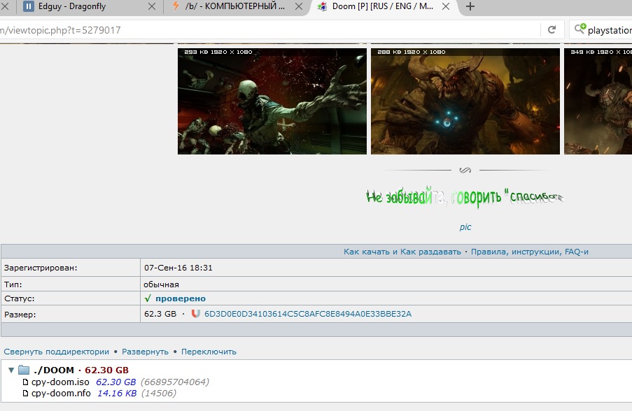632x411 pixels.
Task: Click the registration date '07-Сен-16 18:31'
Action: pyautogui.click(x=178, y=268)
